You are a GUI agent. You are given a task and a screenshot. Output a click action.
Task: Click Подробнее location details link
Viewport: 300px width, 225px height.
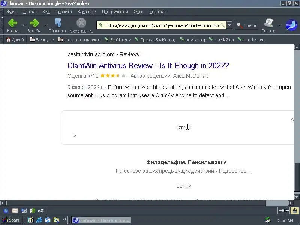(235, 171)
